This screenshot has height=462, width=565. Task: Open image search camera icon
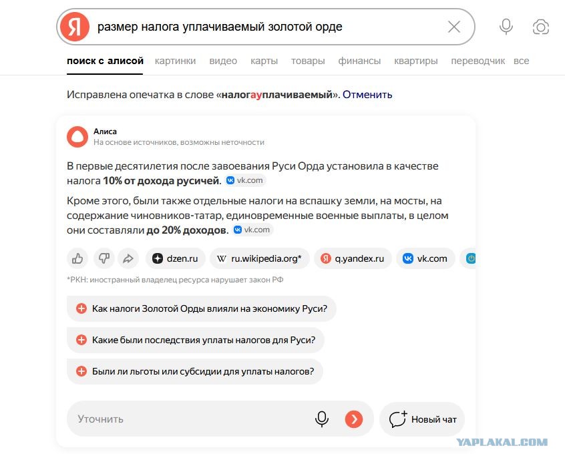[540, 27]
